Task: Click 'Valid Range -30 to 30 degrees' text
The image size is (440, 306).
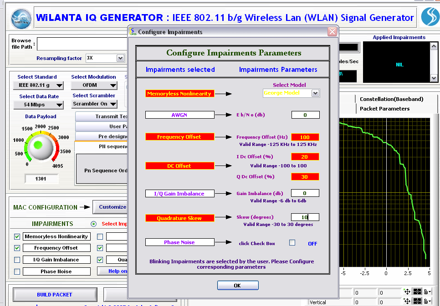Action: 278,225
